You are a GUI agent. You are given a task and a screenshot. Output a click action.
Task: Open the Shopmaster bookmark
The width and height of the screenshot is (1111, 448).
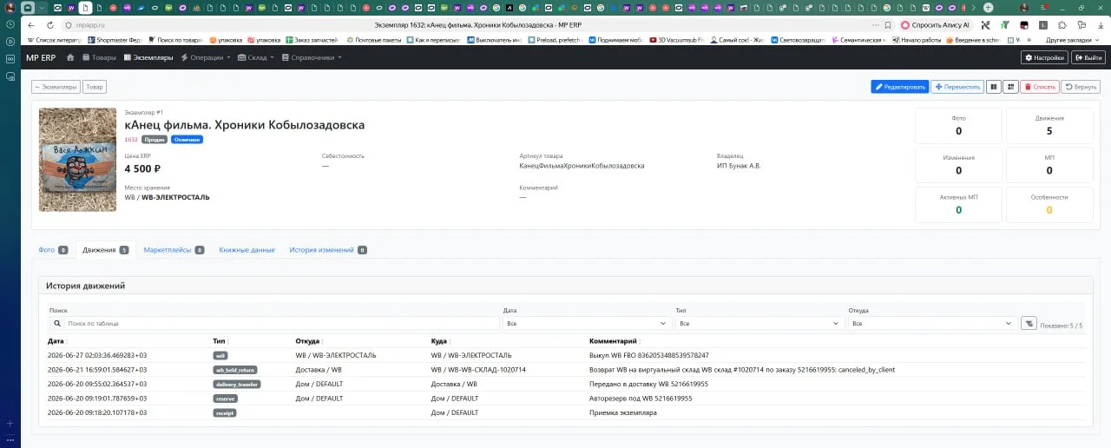pyautogui.click(x=115, y=40)
